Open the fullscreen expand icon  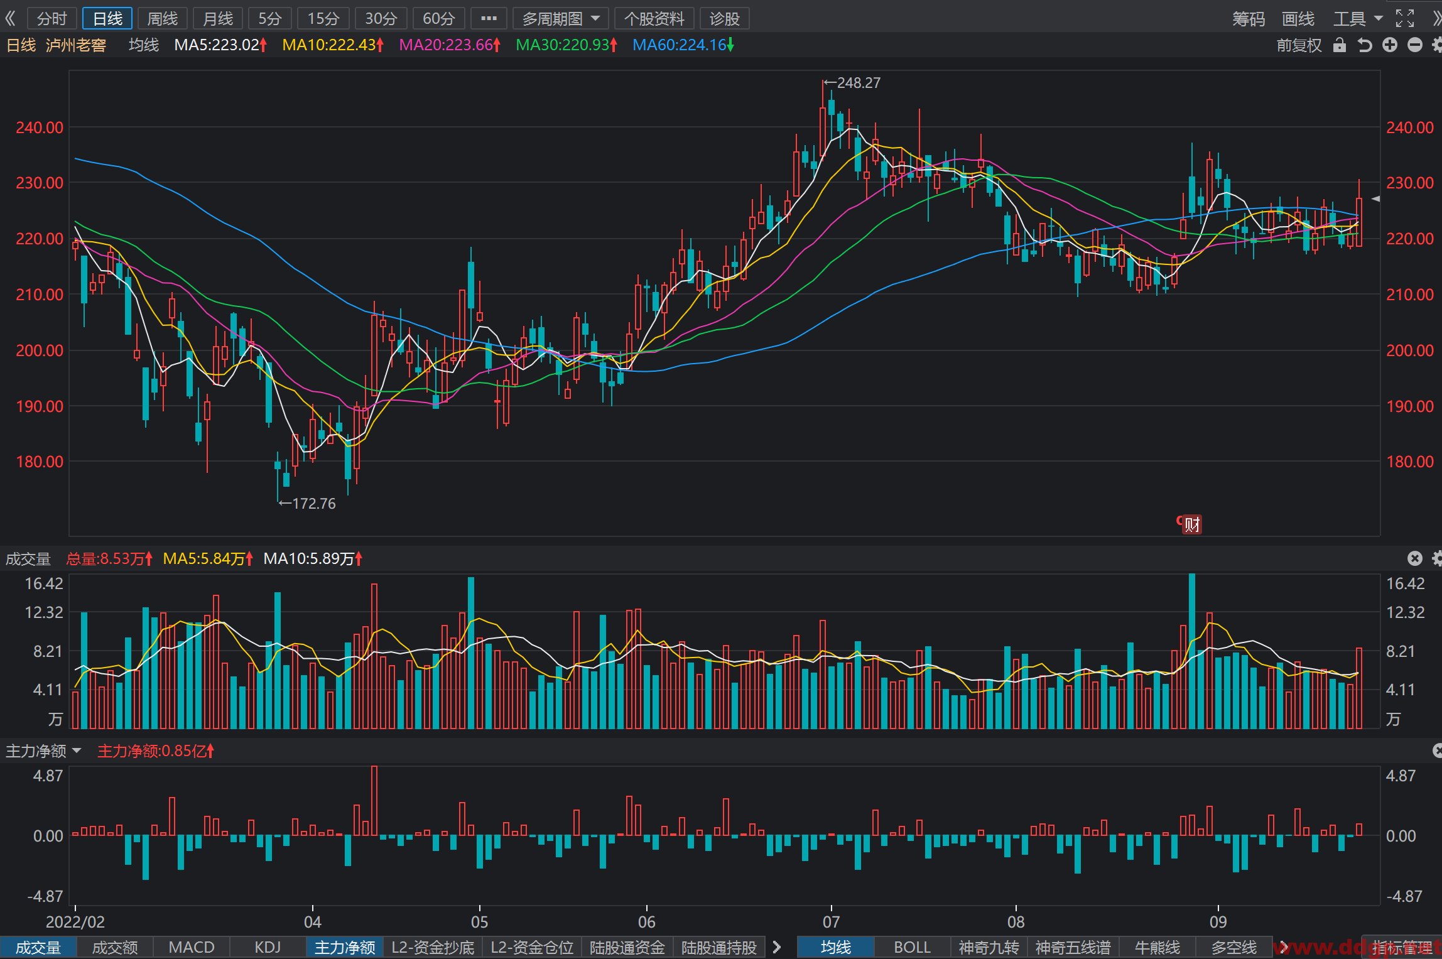[x=1405, y=19]
